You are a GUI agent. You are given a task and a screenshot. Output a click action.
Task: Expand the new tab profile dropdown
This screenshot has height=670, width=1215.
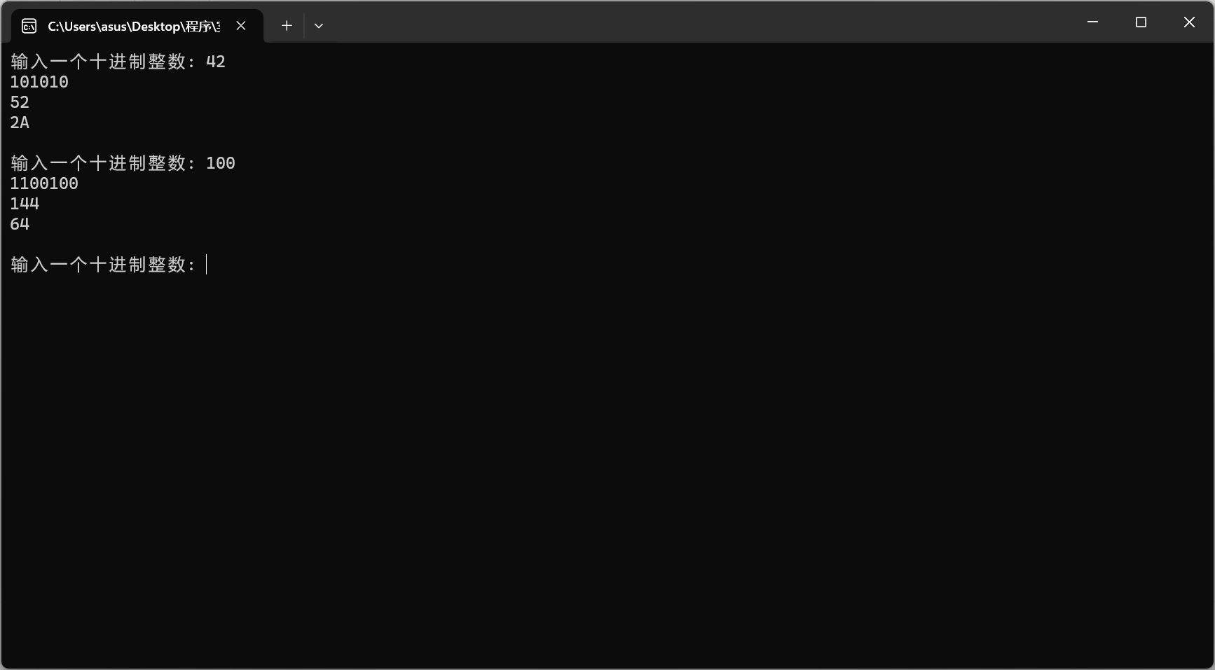[319, 26]
